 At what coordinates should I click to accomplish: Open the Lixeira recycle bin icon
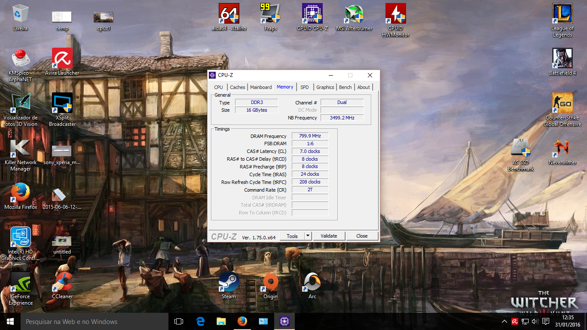20,18
